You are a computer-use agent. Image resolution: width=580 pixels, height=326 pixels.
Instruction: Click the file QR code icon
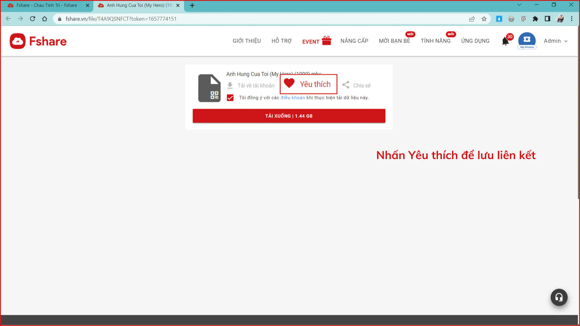[214, 95]
